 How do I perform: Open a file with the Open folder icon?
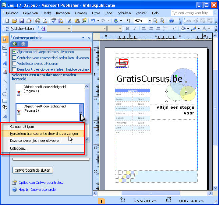(x=14, y=21)
